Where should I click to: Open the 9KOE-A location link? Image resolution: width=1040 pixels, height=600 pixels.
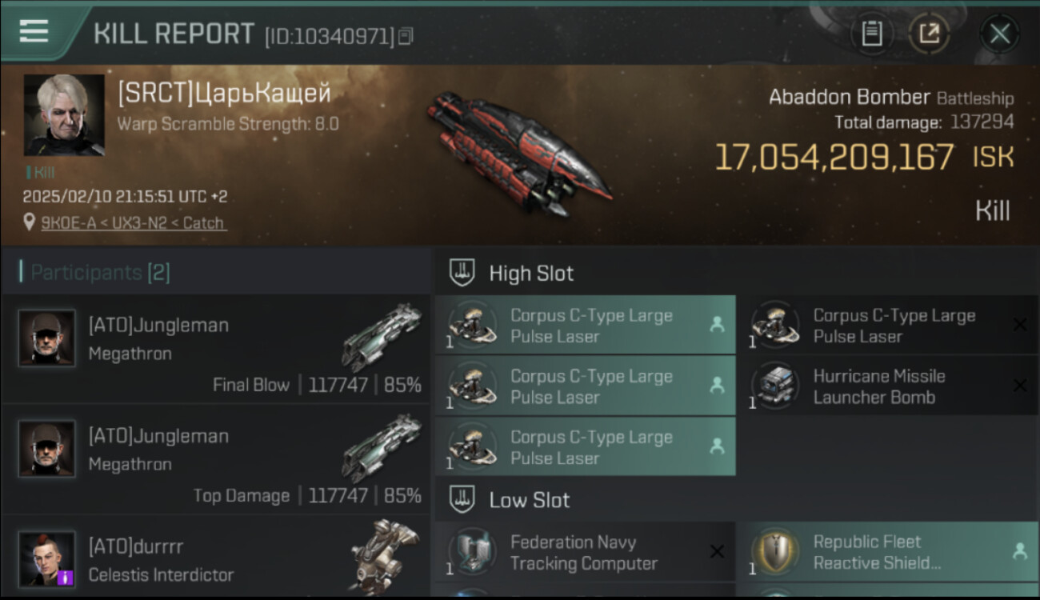point(134,223)
